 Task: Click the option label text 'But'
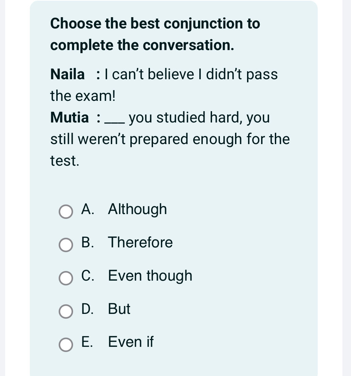click(x=119, y=309)
